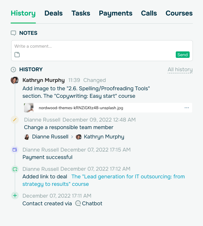Image resolution: width=203 pixels, height=226 pixels.
Task: Open the Lead generation for IT outsourcing course link
Action: [104, 180]
